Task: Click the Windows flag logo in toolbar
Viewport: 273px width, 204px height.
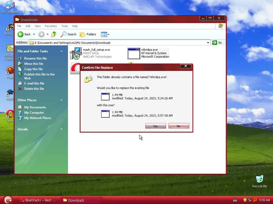Action: (220, 26)
